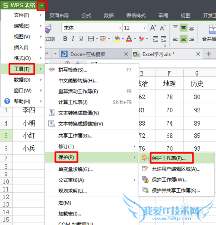Choose 重算活动工作簿(E)
The image size is (216, 225).
[92, 92]
